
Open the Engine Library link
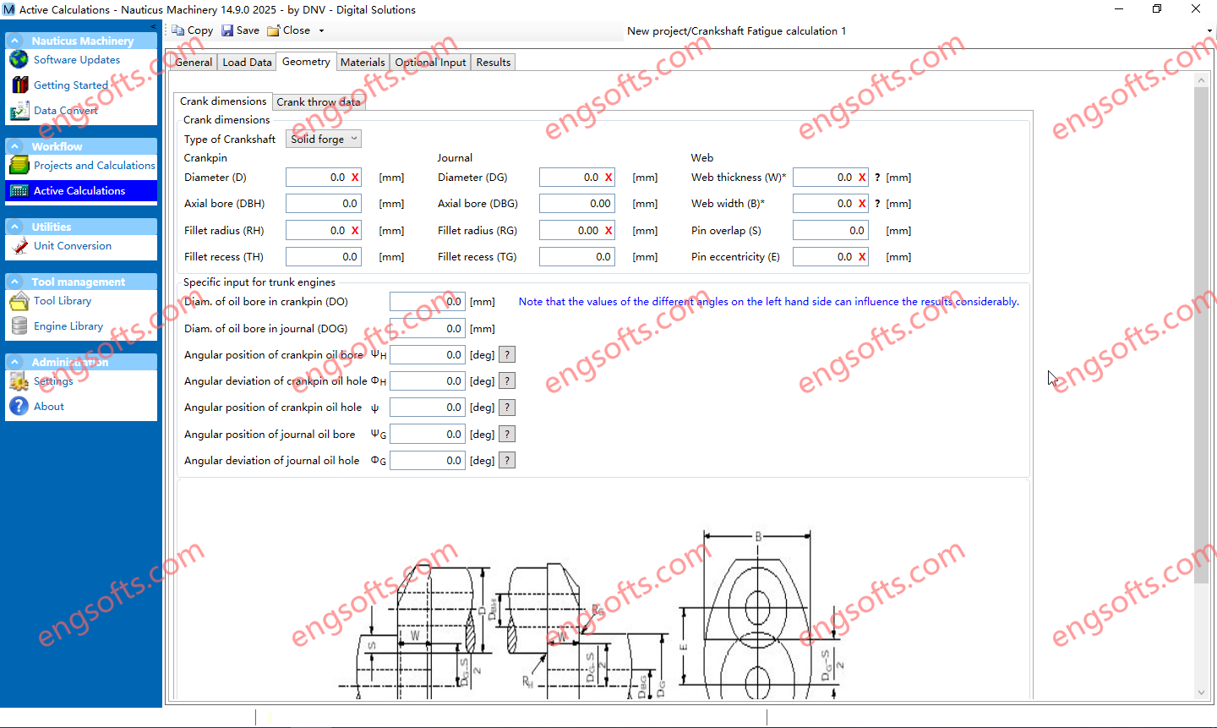(x=68, y=326)
